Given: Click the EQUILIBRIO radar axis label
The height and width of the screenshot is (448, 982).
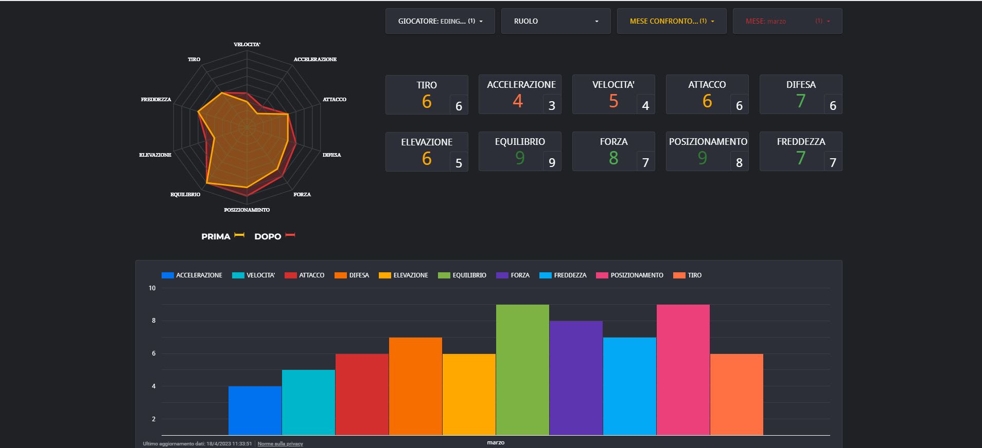Looking at the screenshot, I should (185, 195).
